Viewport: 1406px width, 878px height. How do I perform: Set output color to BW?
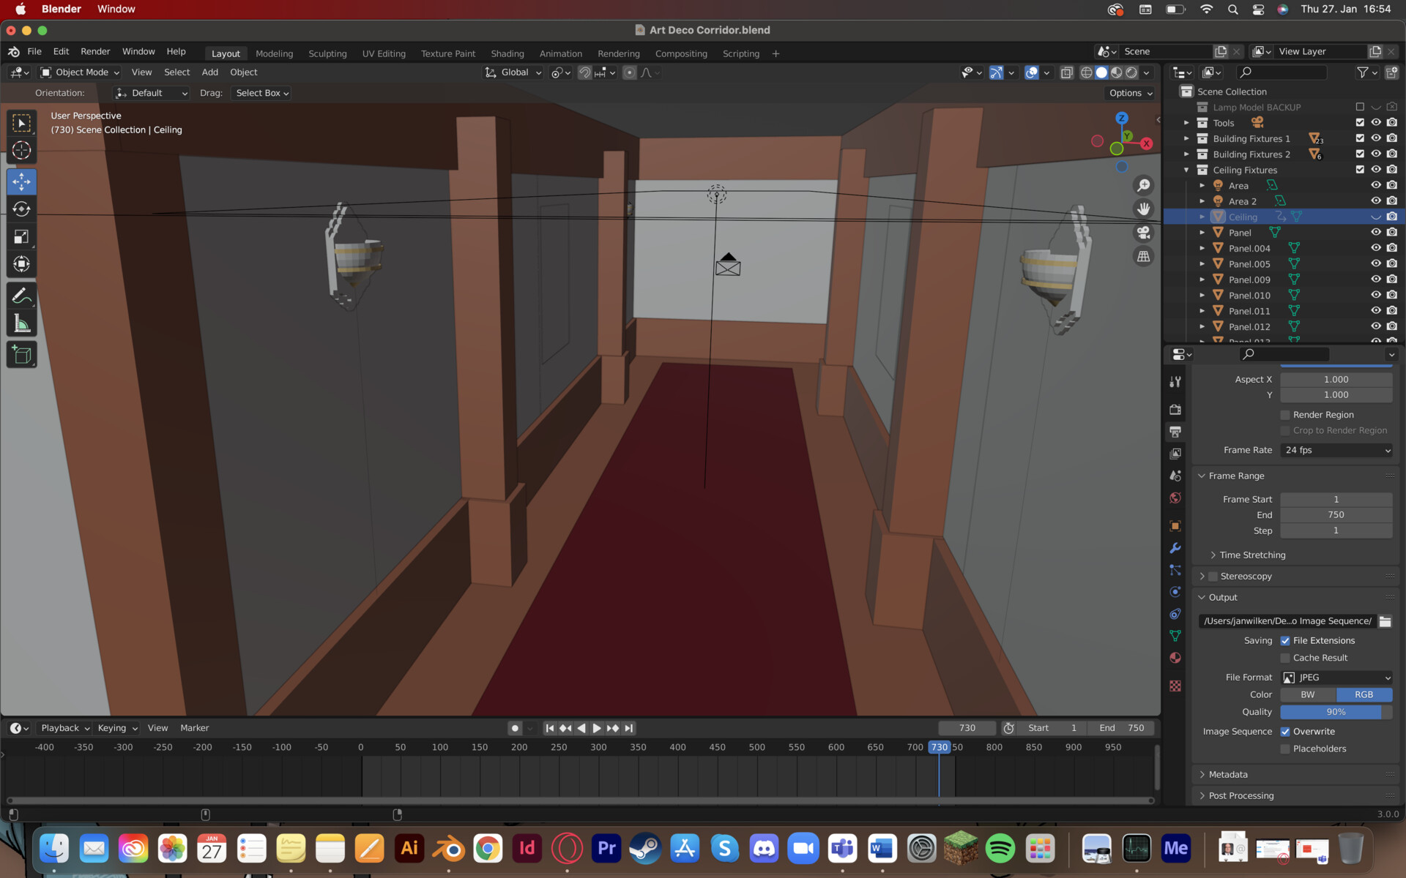click(x=1306, y=694)
